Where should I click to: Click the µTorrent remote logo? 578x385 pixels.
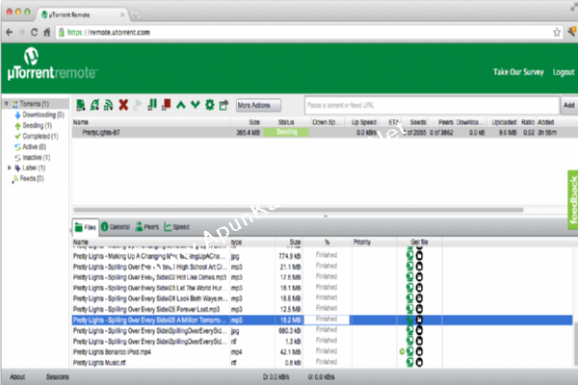coord(52,64)
